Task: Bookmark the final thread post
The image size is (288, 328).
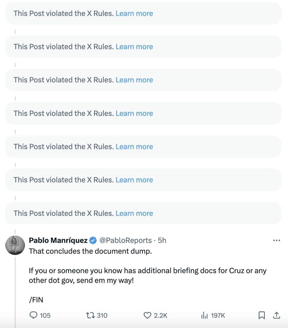Action: pyautogui.click(x=261, y=315)
